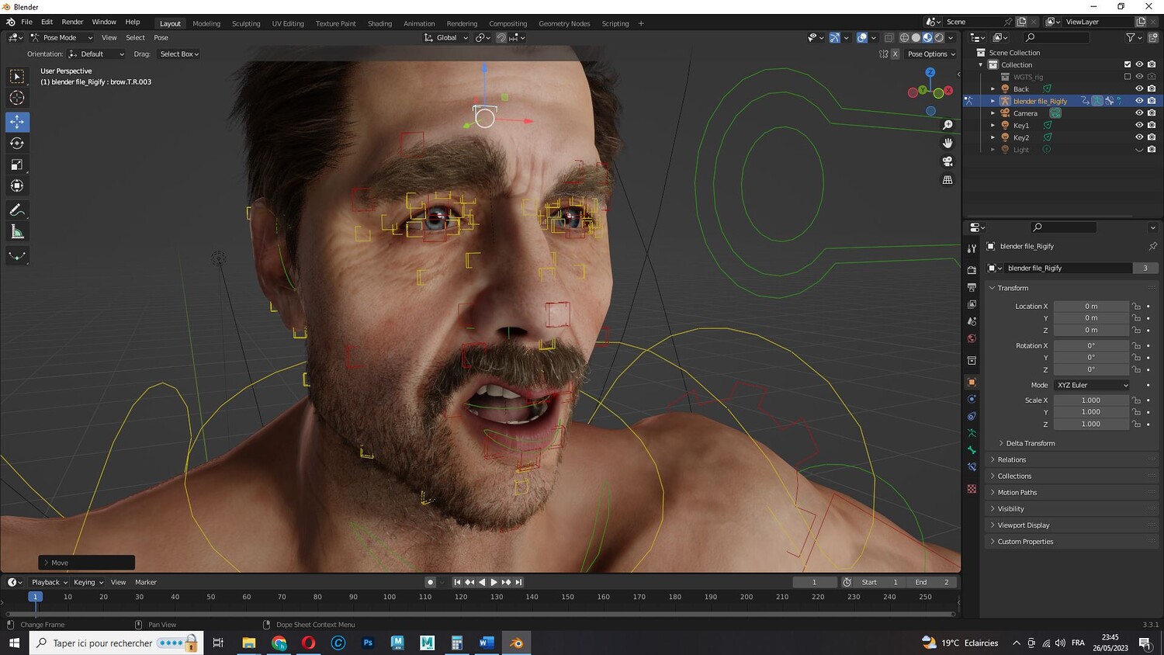Activate the Annotate pencil tool
This screenshot has width=1164, height=655.
pyautogui.click(x=17, y=210)
